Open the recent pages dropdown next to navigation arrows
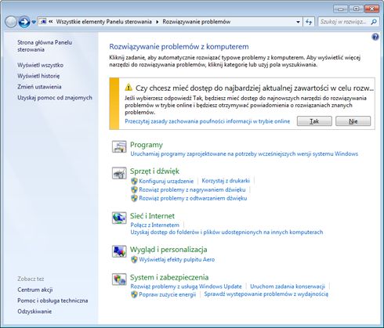The image size is (384, 328). coord(34,22)
